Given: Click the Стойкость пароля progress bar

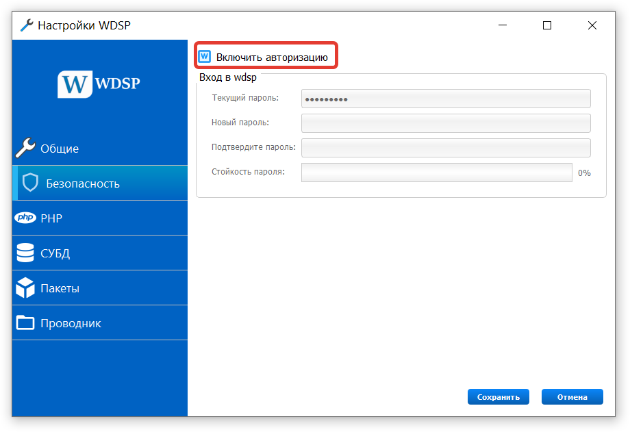Looking at the screenshot, I should click(437, 173).
